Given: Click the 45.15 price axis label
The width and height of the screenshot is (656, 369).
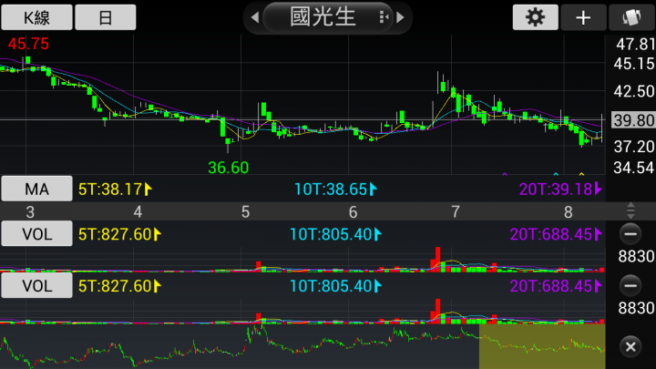Looking at the screenshot, I should click(x=634, y=64).
